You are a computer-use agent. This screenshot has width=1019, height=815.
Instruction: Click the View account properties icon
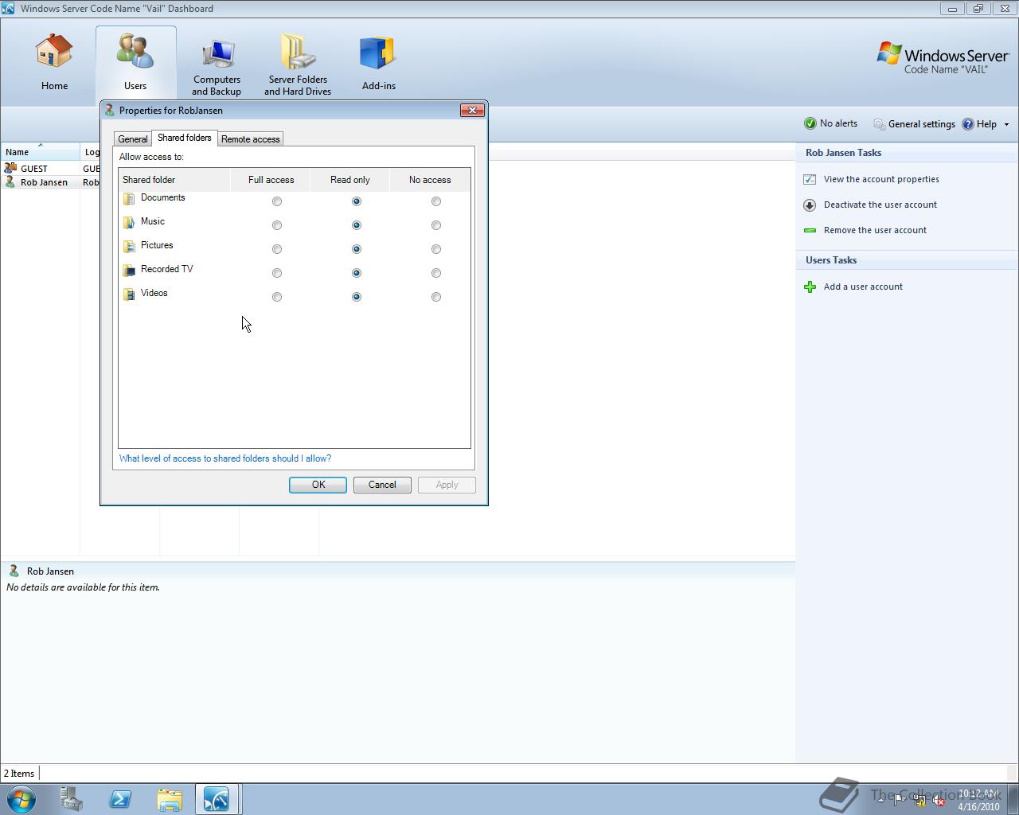point(810,179)
